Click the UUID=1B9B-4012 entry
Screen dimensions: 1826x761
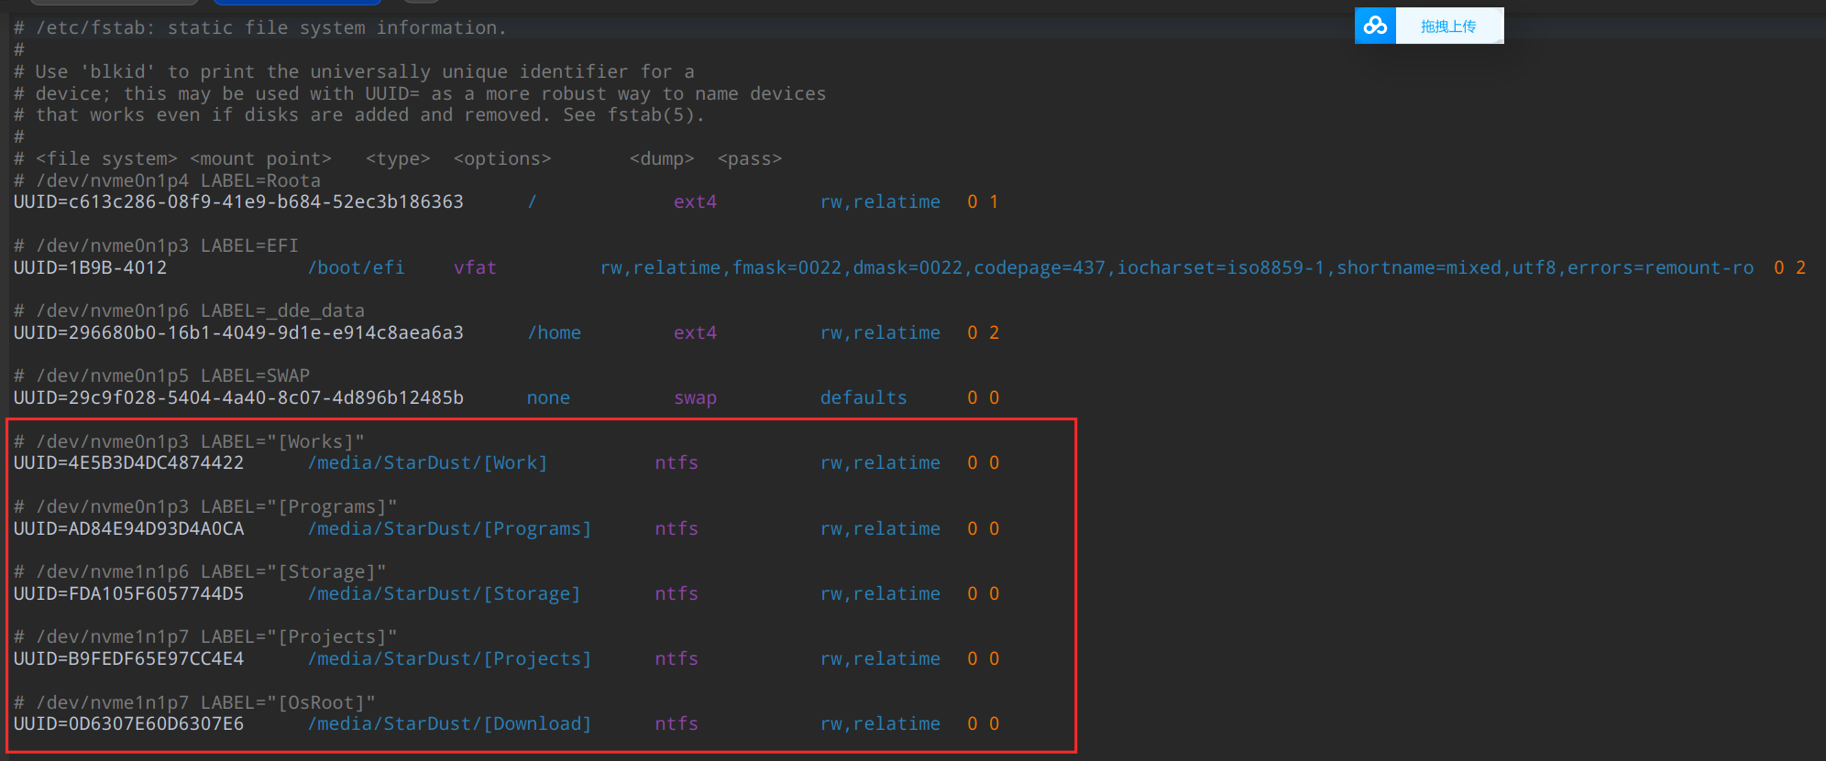[x=90, y=267]
